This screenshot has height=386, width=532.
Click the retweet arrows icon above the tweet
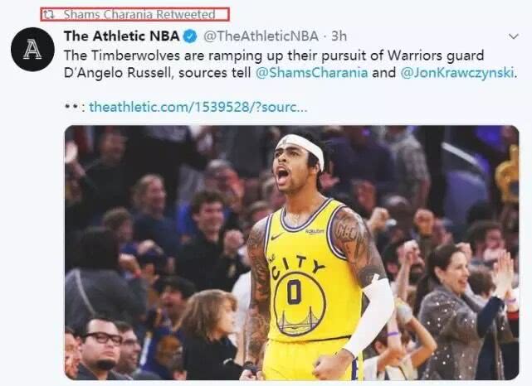[x=49, y=15]
